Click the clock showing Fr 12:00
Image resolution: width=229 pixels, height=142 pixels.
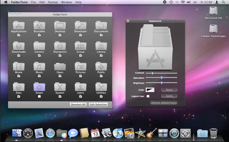pyautogui.click(x=206, y=2)
